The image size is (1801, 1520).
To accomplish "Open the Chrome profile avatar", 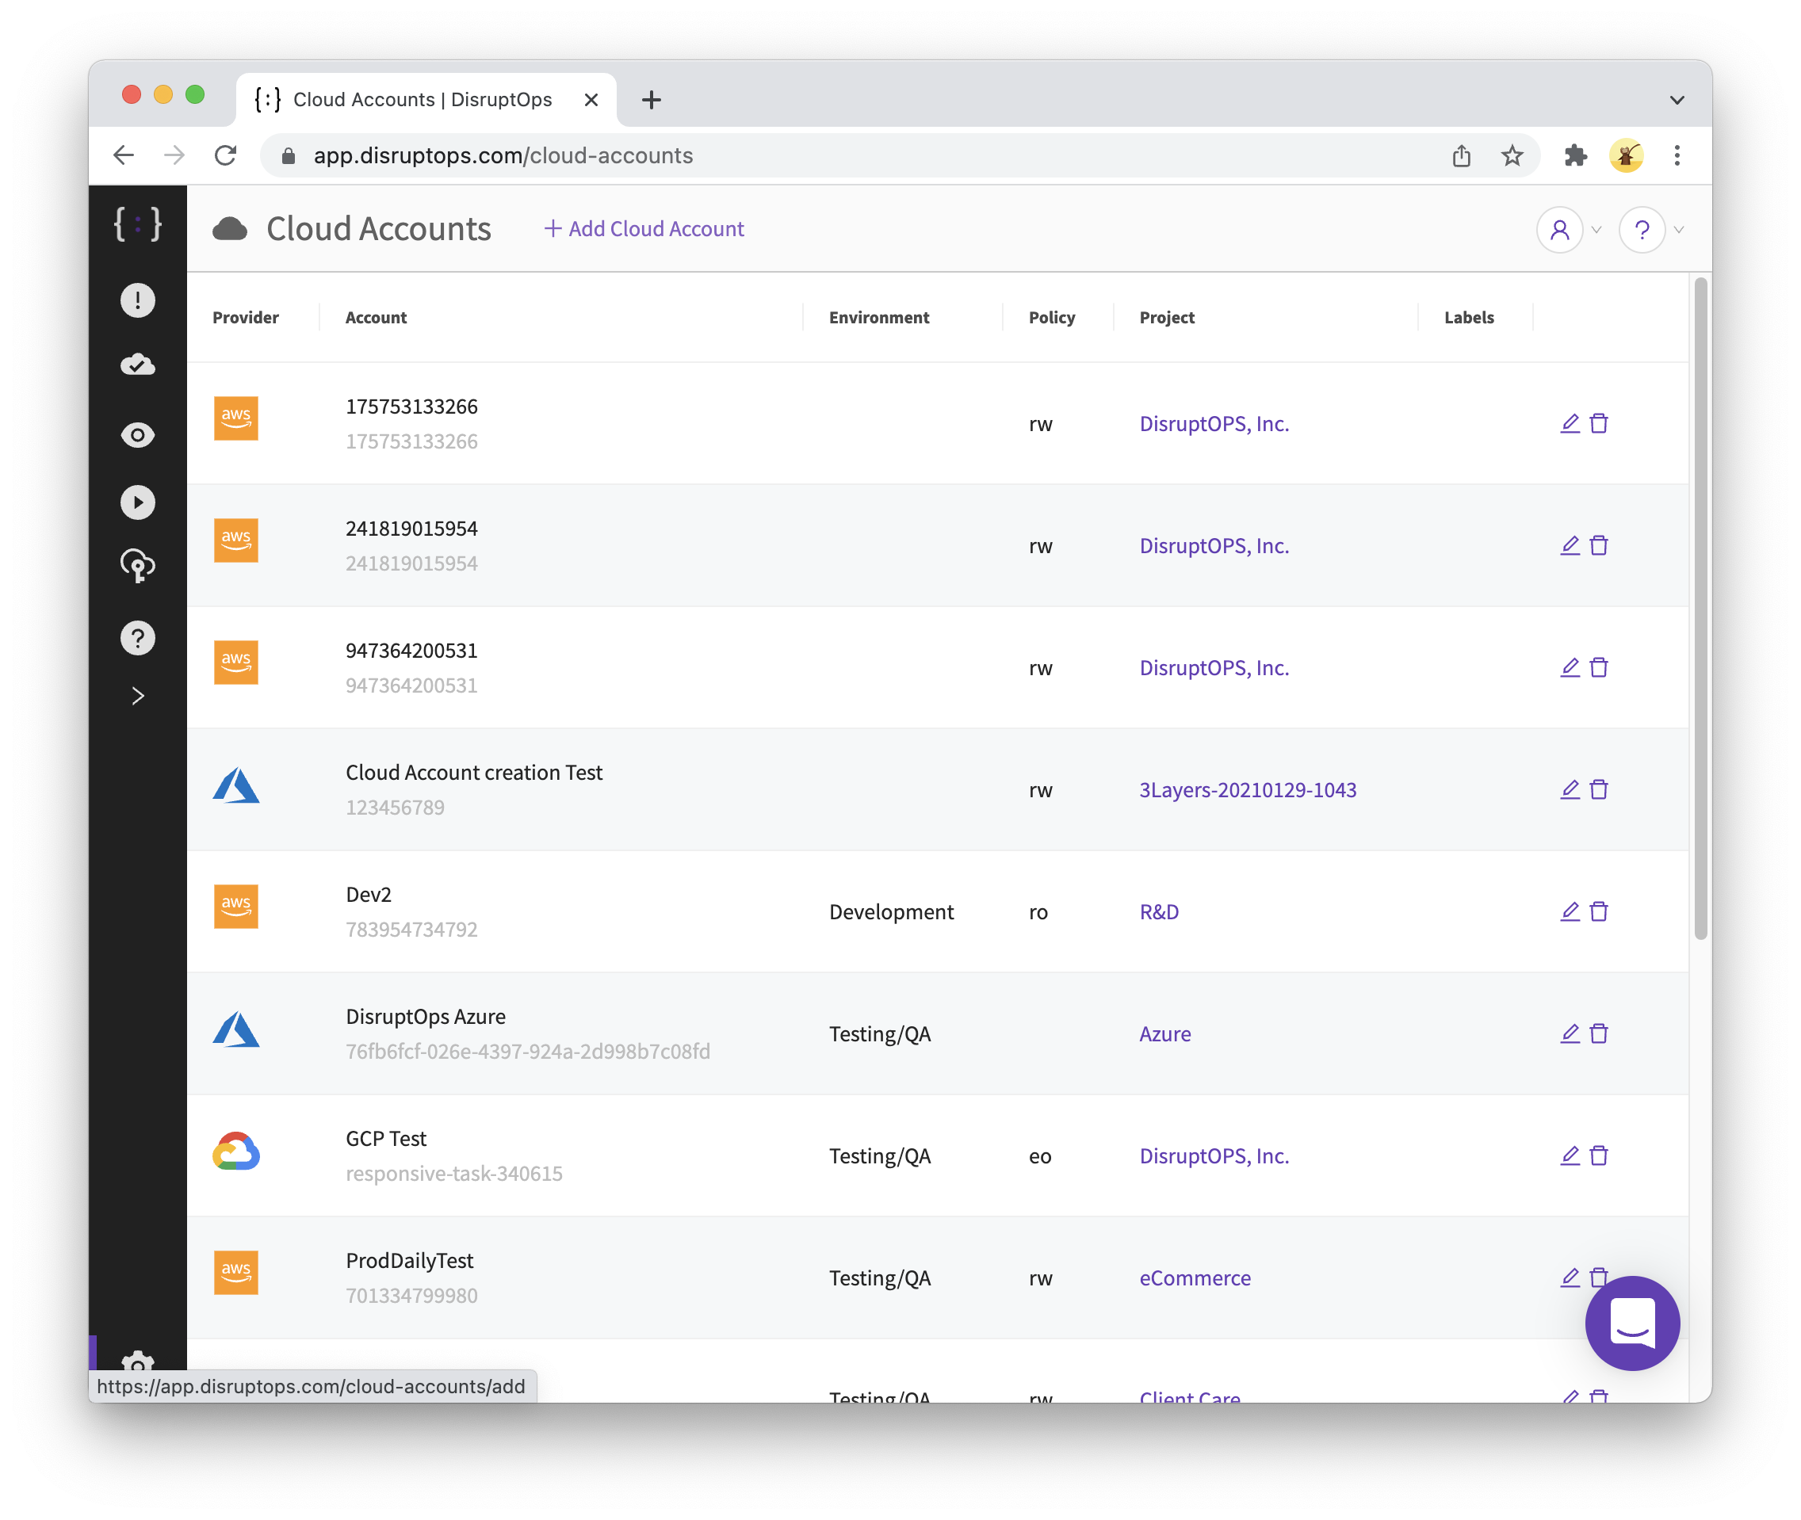I will [1626, 156].
